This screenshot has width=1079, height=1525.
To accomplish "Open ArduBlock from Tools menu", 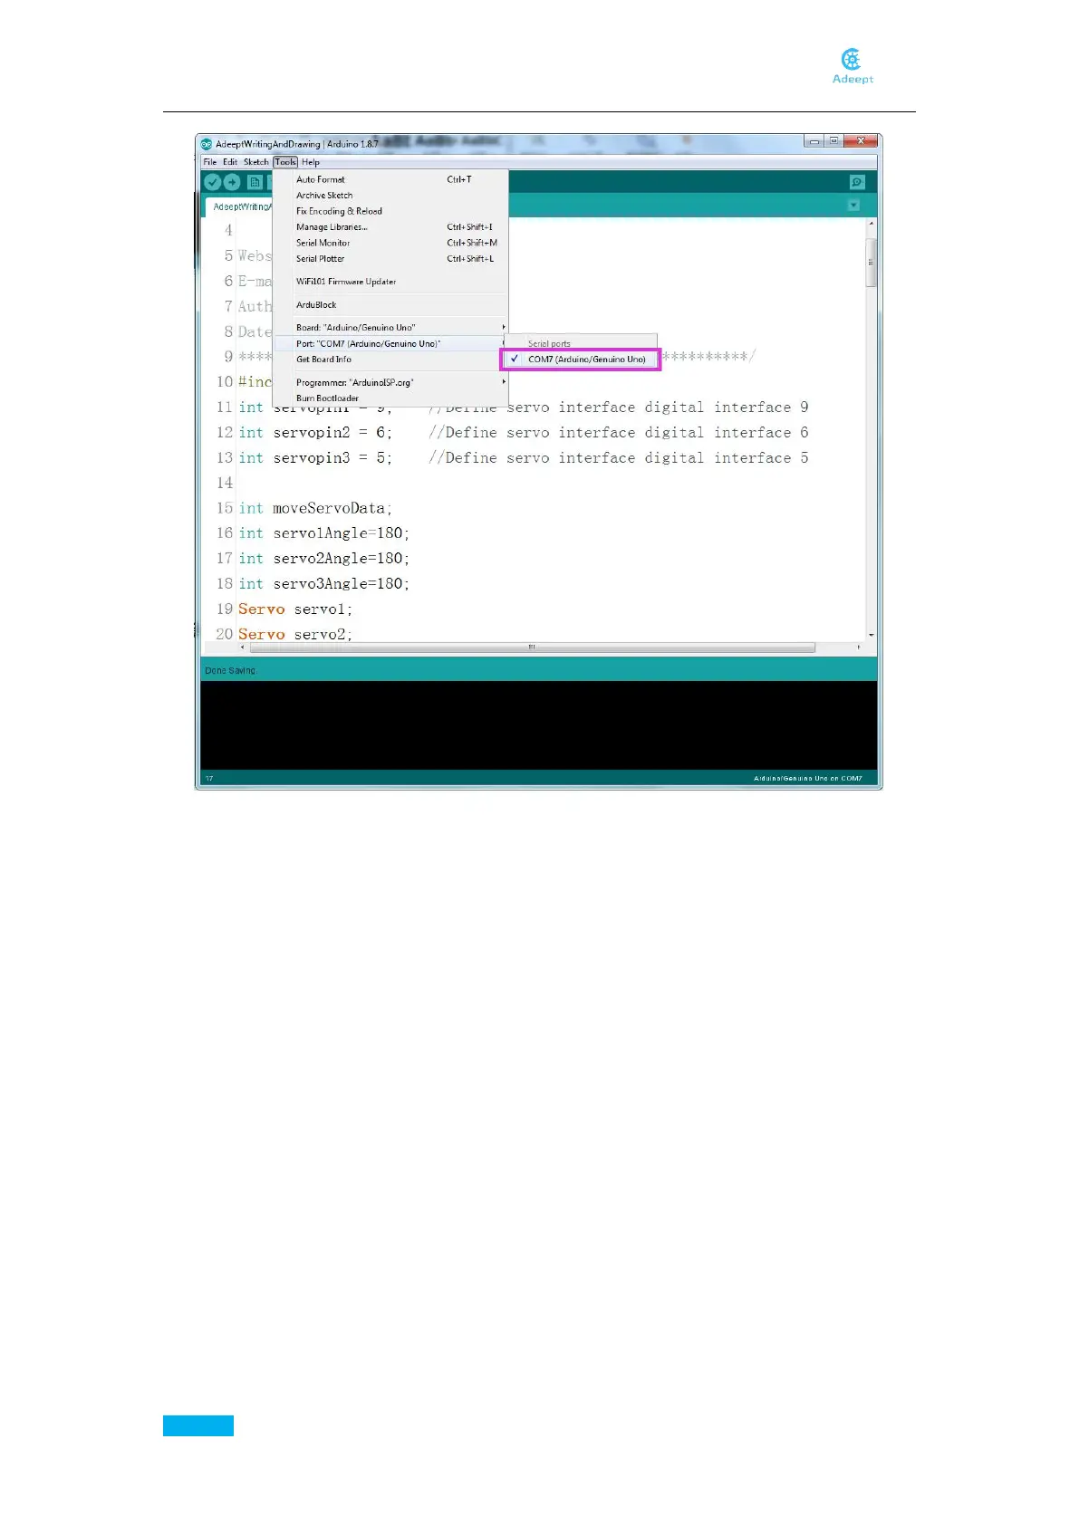I will coord(390,305).
